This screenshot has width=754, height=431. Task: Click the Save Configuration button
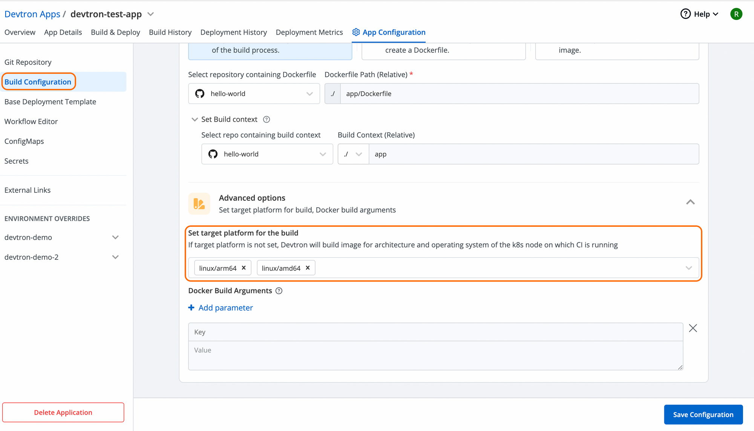click(x=703, y=414)
